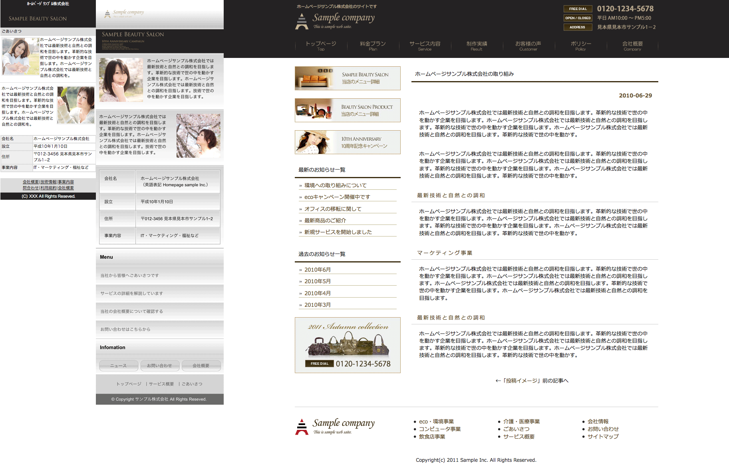
Task: Select menu row お問い合わせはこちらから
Action: click(125, 329)
